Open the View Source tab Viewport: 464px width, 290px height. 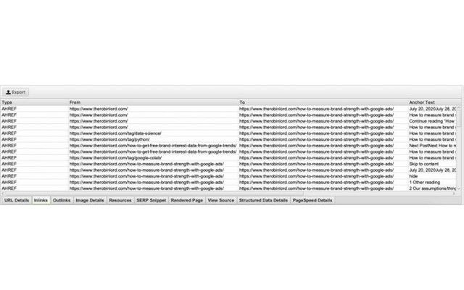coord(220,200)
